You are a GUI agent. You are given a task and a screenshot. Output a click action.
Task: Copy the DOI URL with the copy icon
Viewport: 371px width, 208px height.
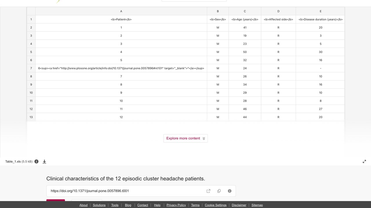(x=219, y=191)
